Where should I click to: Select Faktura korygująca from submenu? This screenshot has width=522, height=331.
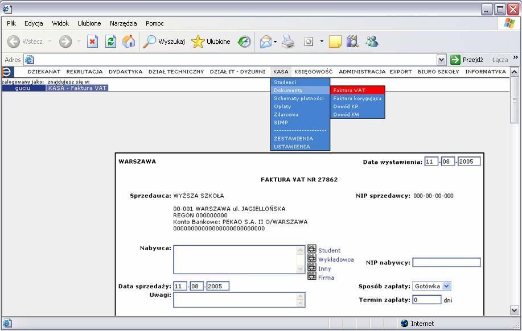tap(357, 98)
